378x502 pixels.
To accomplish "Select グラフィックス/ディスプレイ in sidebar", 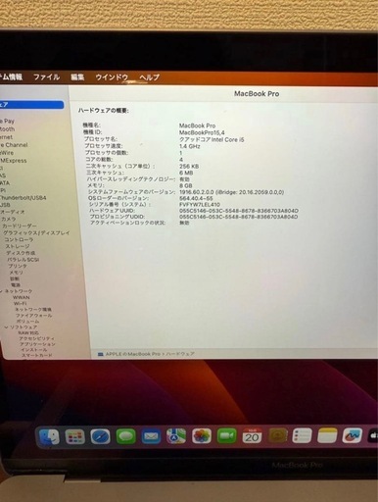I will [36, 232].
